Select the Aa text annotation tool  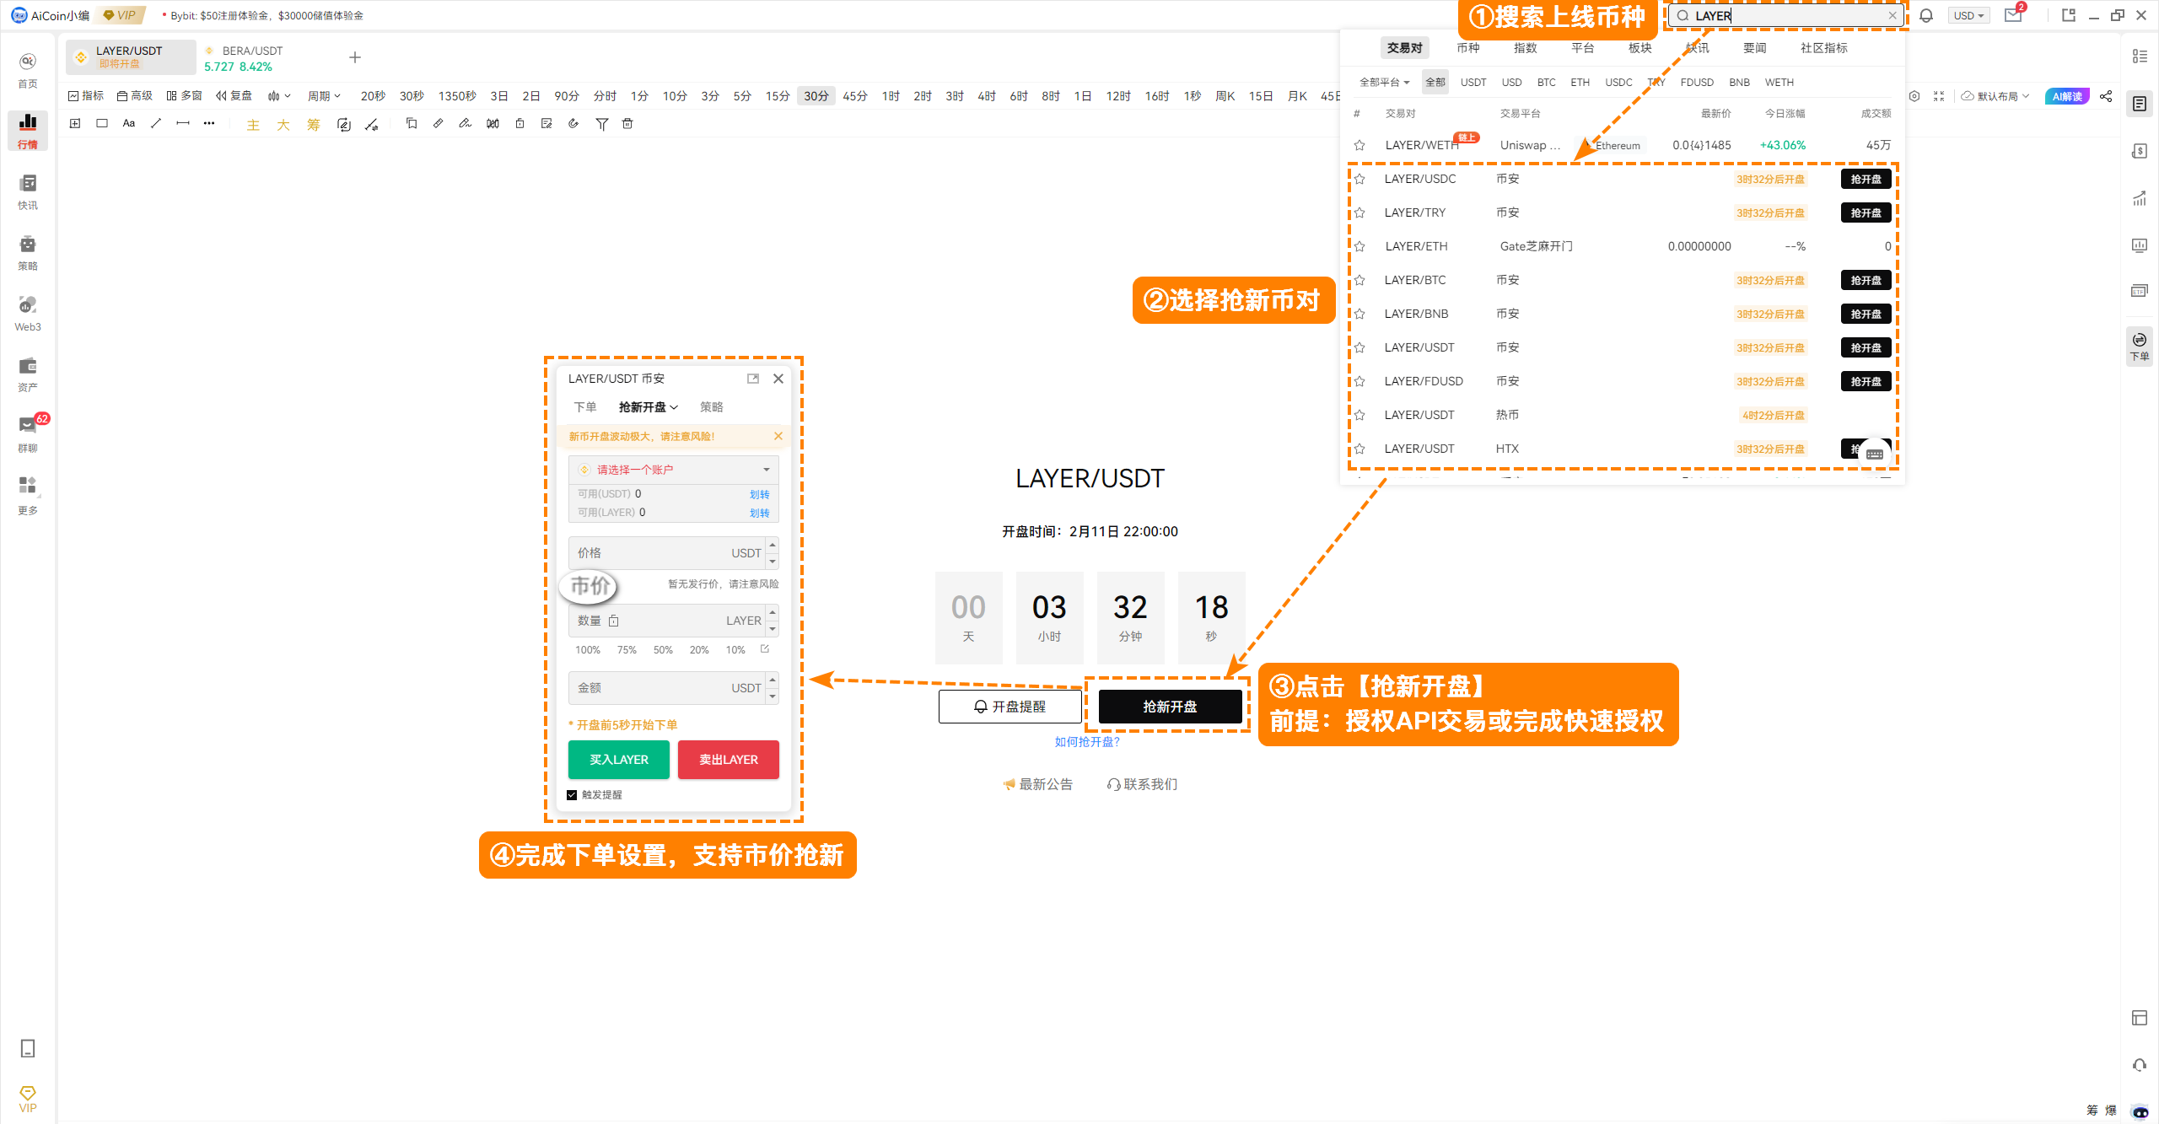(129, 123)
